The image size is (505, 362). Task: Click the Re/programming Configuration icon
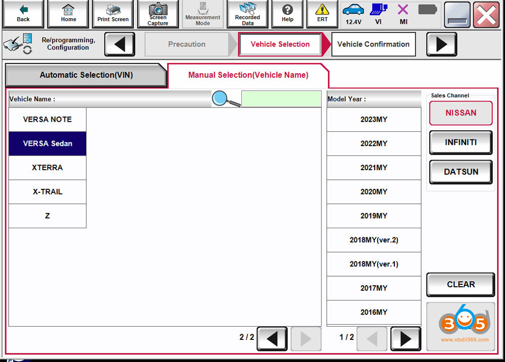[18, 44]
